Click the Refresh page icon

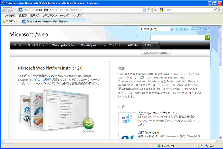(149, 10)
